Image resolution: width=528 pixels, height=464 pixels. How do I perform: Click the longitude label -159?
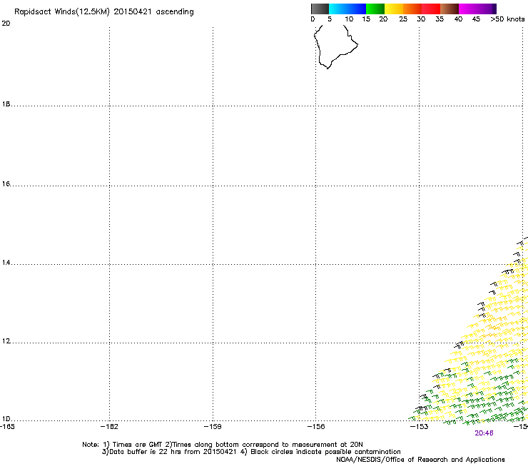(213, 427)
